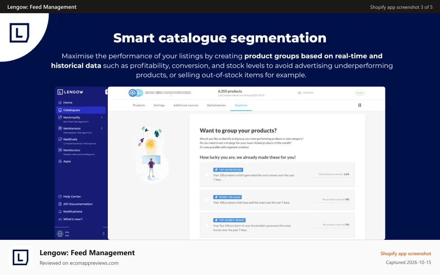Click the NetMarkets storefront icon
The image size is (440, 275).
(x=60, y=128)
